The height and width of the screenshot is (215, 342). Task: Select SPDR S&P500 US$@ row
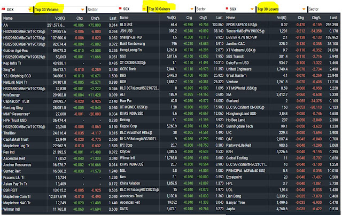[283, 25]
